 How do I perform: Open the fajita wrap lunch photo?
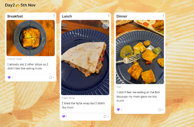coord(85,58)
